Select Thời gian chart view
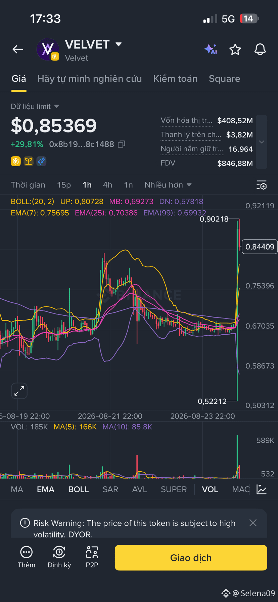 [28, 185]
